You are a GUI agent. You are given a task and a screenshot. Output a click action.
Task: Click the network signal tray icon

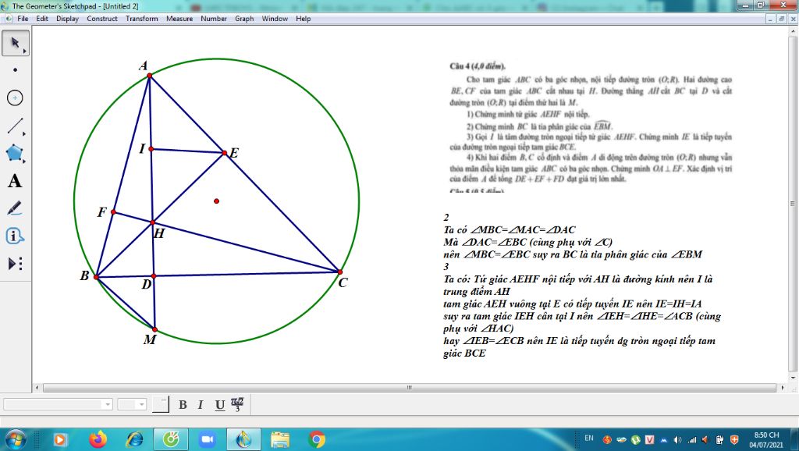click(x=691, y=439)
